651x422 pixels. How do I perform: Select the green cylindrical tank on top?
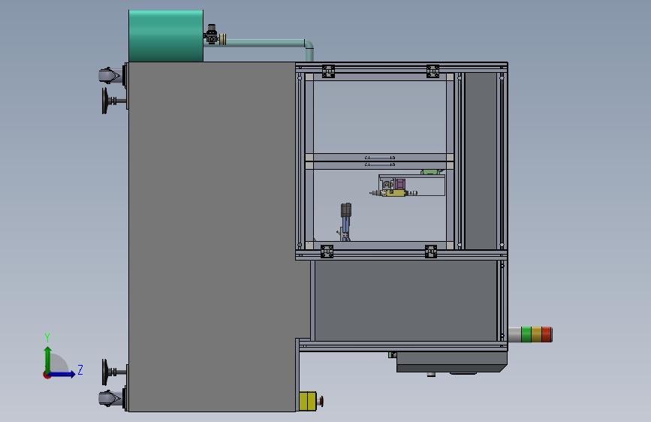166,36
